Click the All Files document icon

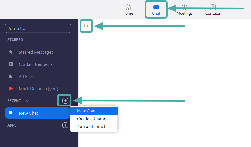click(11, 77)
